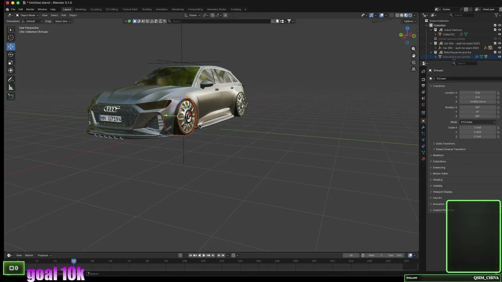Open the Object Data mesh properties tab
This screenshot has height=282, width=502.
(423, 152)
